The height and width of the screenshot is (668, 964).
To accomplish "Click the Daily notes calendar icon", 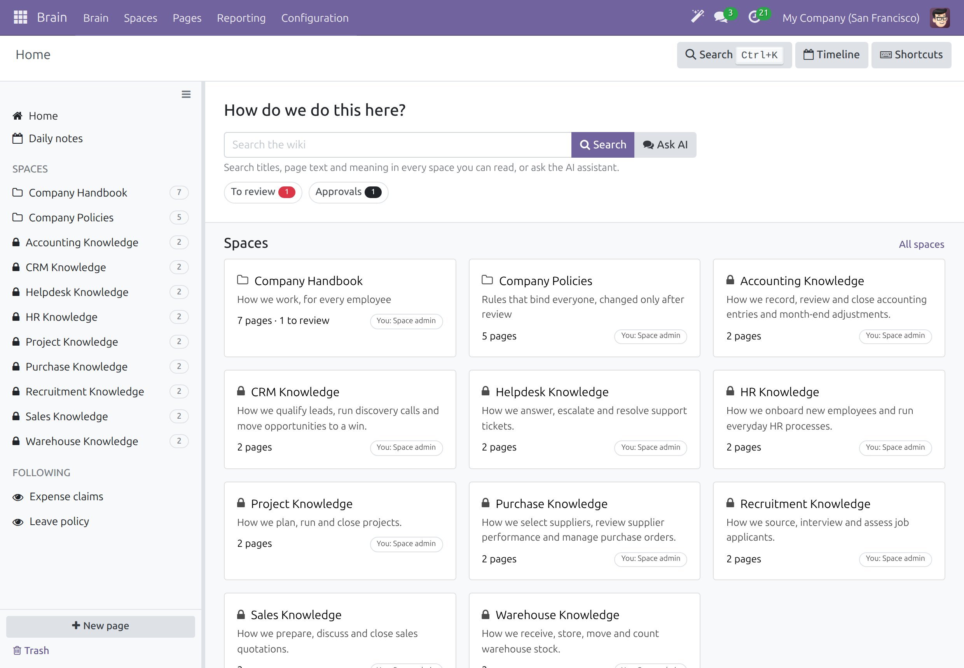I will click(x=17, y=139).
